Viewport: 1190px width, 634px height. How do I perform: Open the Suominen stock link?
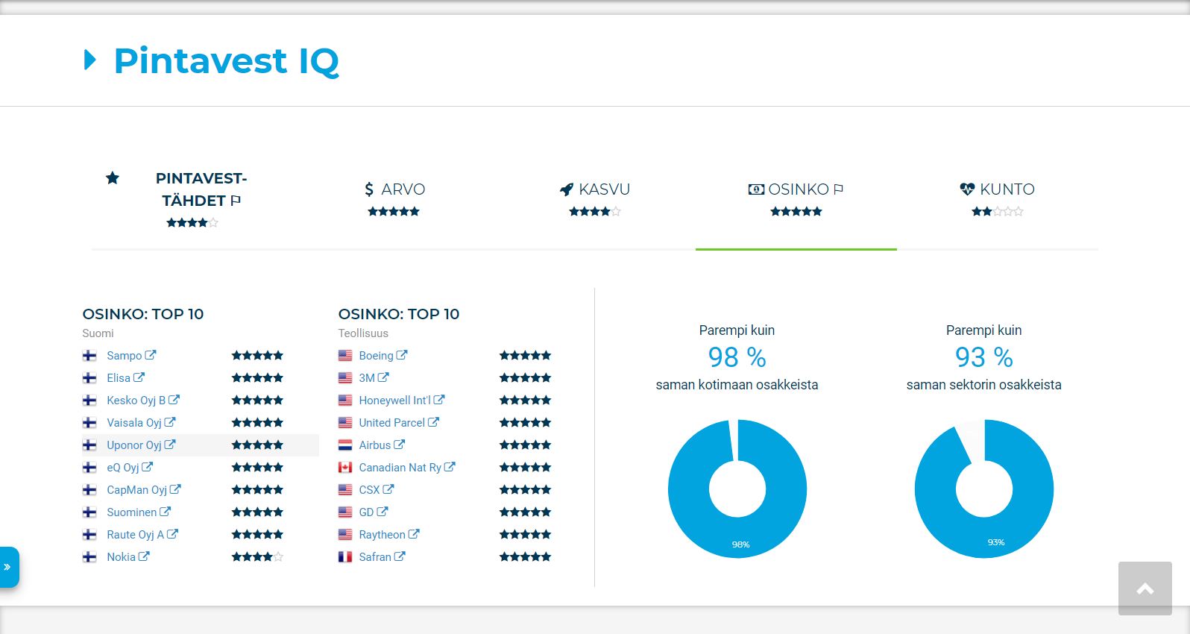139,512
